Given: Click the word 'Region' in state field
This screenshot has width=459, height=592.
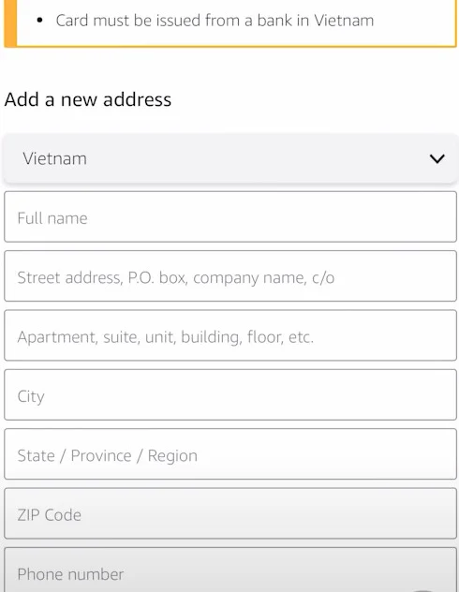Looking at the screenshot, I should pyautogui.click(x=172, y=455).
